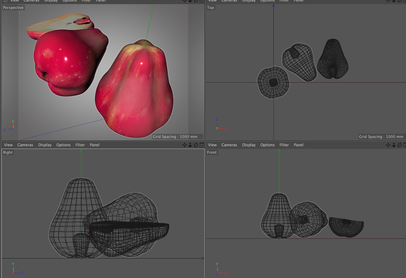The height and width of the screenshot is (278, 406).
Task: Open the Cameras menu in the Right viewport
Action: click(25, 145)
